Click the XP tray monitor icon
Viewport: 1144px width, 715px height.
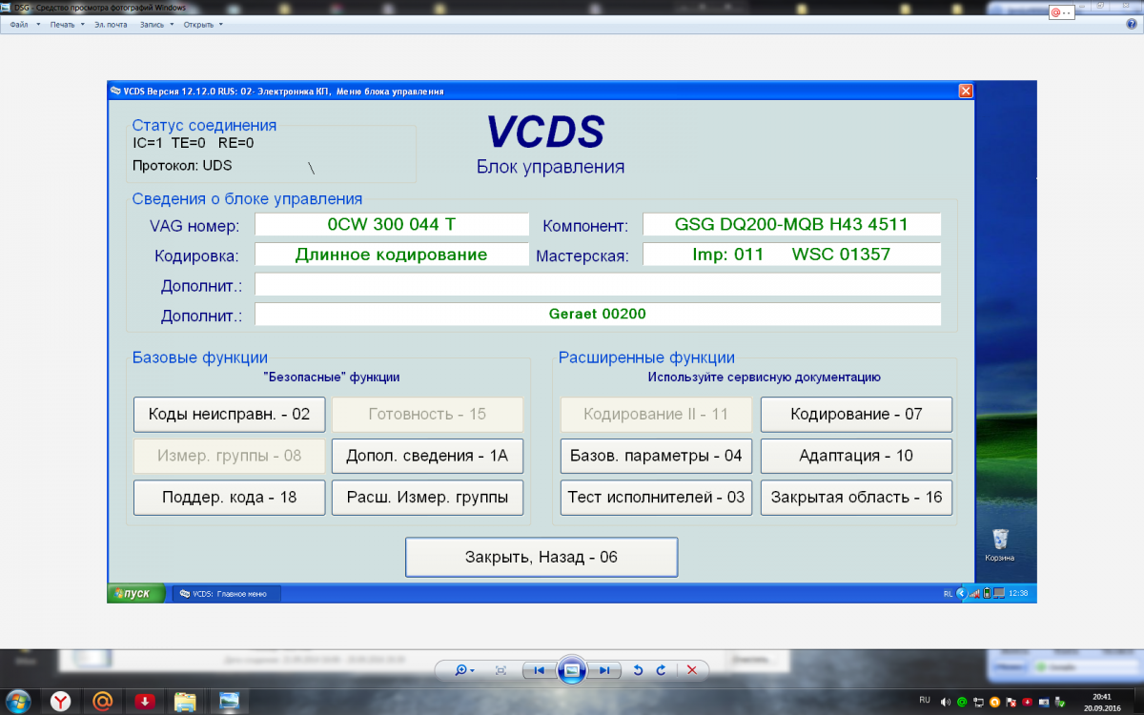coord(997,593)
